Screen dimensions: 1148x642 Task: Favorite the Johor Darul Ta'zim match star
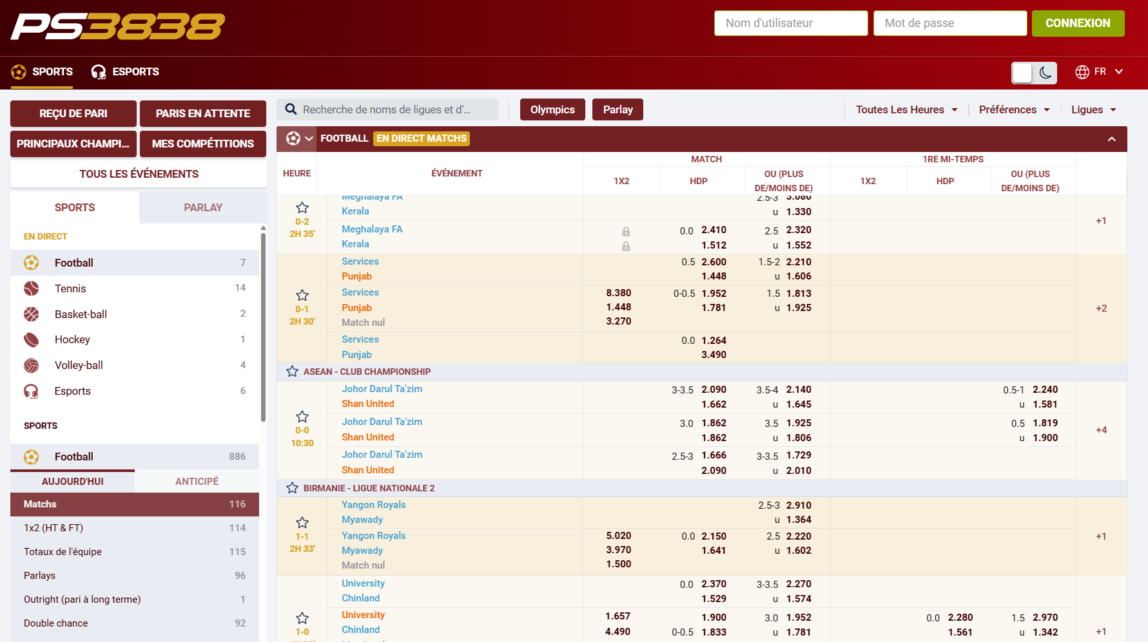(302, 417)
